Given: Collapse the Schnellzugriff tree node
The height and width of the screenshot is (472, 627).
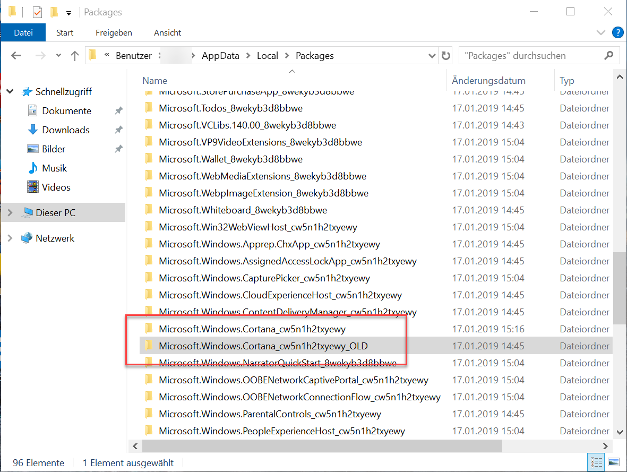Looking at the screenshot, I should pyautogui.click(x=11, y=92).
